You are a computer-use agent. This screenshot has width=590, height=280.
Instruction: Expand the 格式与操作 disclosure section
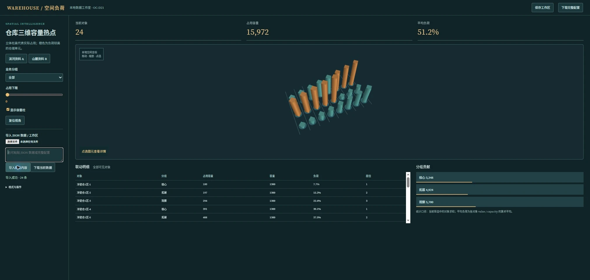(x=13, y=187)
